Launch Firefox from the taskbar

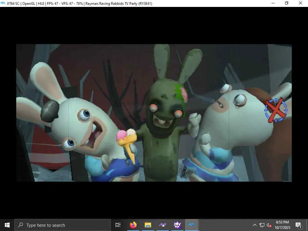click(x=133, y=225)
